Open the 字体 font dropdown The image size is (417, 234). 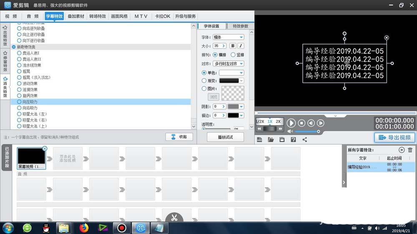[x=241, y=37]
